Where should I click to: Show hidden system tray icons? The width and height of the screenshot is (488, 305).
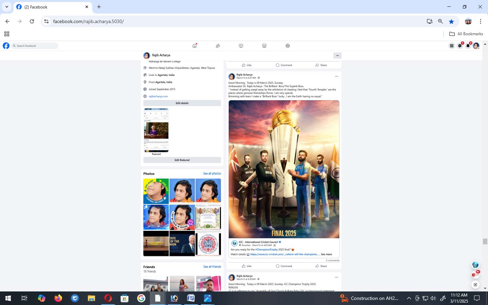click(409, 298)
